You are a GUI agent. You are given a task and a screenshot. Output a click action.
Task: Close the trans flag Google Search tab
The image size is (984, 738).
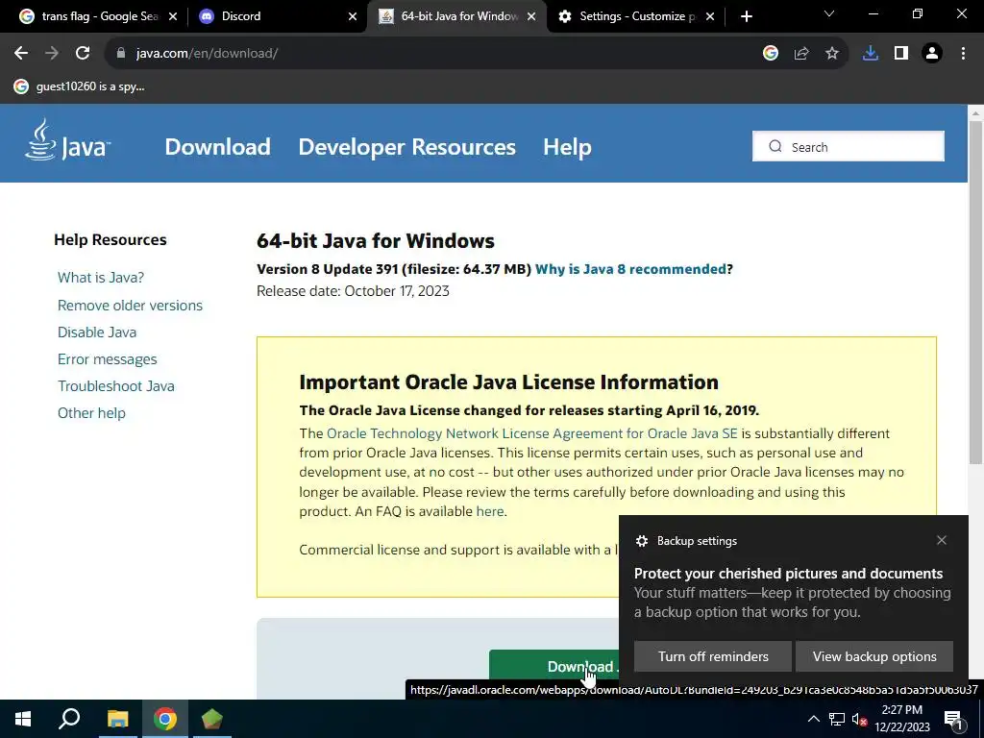pos(173,16)
